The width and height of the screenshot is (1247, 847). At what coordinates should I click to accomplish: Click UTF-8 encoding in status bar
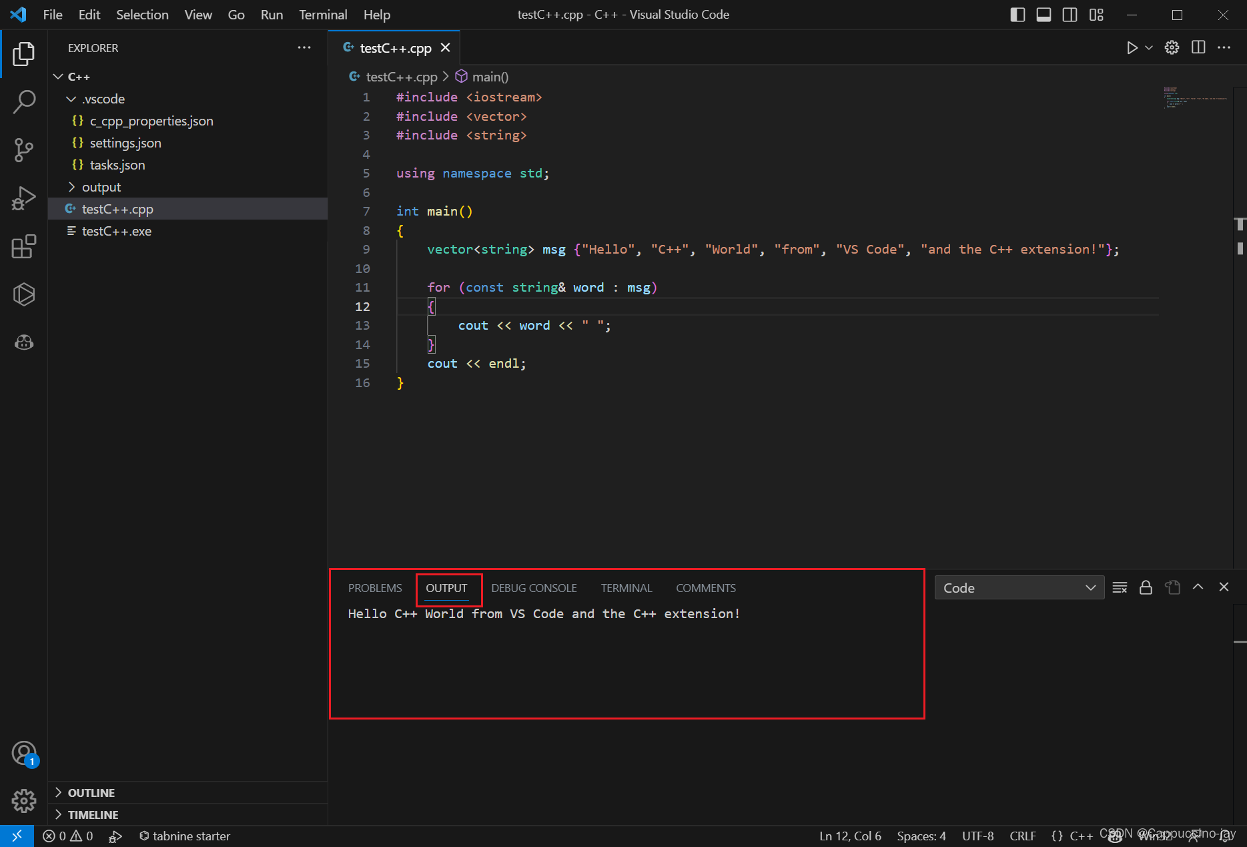coord(977,836)
